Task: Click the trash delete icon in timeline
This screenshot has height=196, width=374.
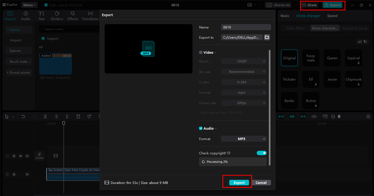Action: pos(78,117)
